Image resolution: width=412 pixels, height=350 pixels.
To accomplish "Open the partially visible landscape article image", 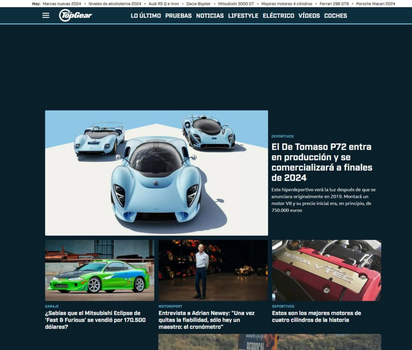I will (270, 342).
